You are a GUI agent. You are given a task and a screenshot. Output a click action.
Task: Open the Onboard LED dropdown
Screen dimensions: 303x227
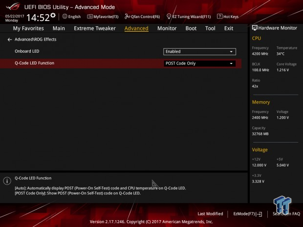tap(199, 52)
